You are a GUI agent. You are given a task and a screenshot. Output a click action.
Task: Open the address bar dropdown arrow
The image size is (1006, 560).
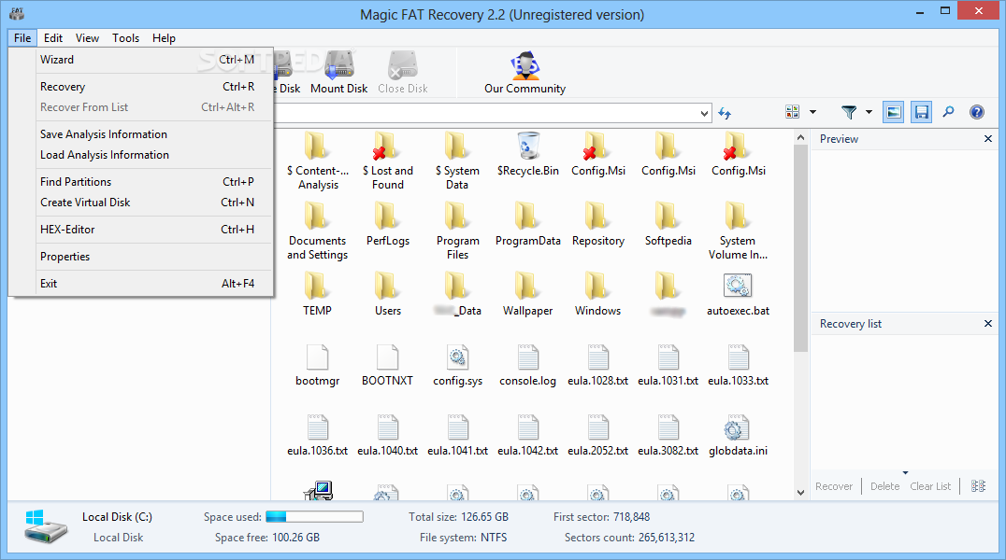(x=704, y=114)
